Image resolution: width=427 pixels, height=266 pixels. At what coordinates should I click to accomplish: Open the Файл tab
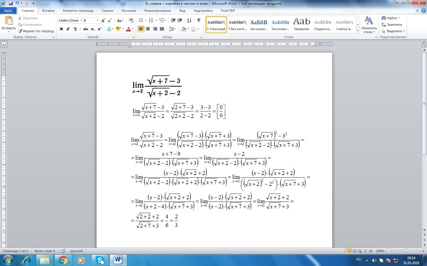point(8,11)
